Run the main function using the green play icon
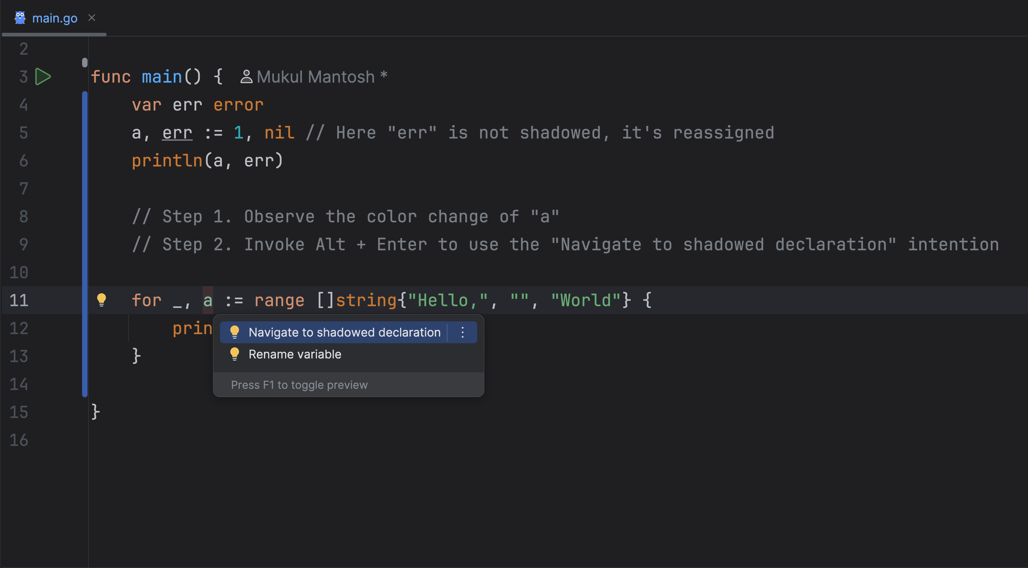1028x568 pixels. (43, 77)
